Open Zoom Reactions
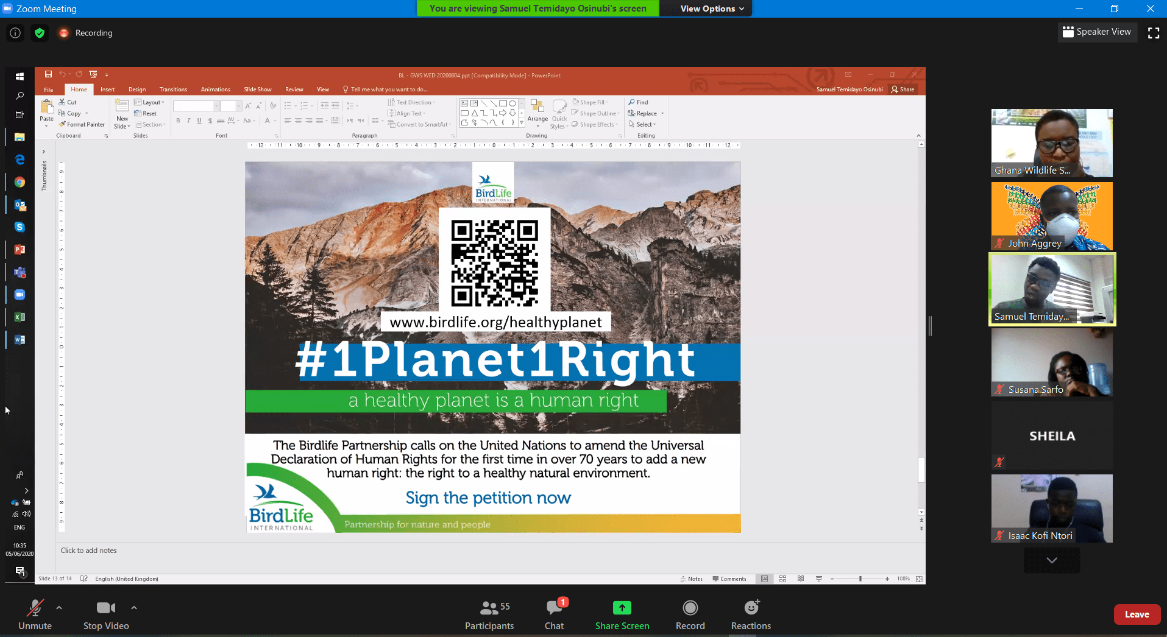1167x637 pixels. tap(751, 614)
